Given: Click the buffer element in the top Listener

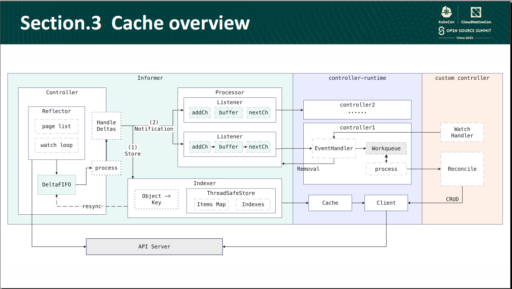Looking at the screenshot, I should click(x=228, y=112).
